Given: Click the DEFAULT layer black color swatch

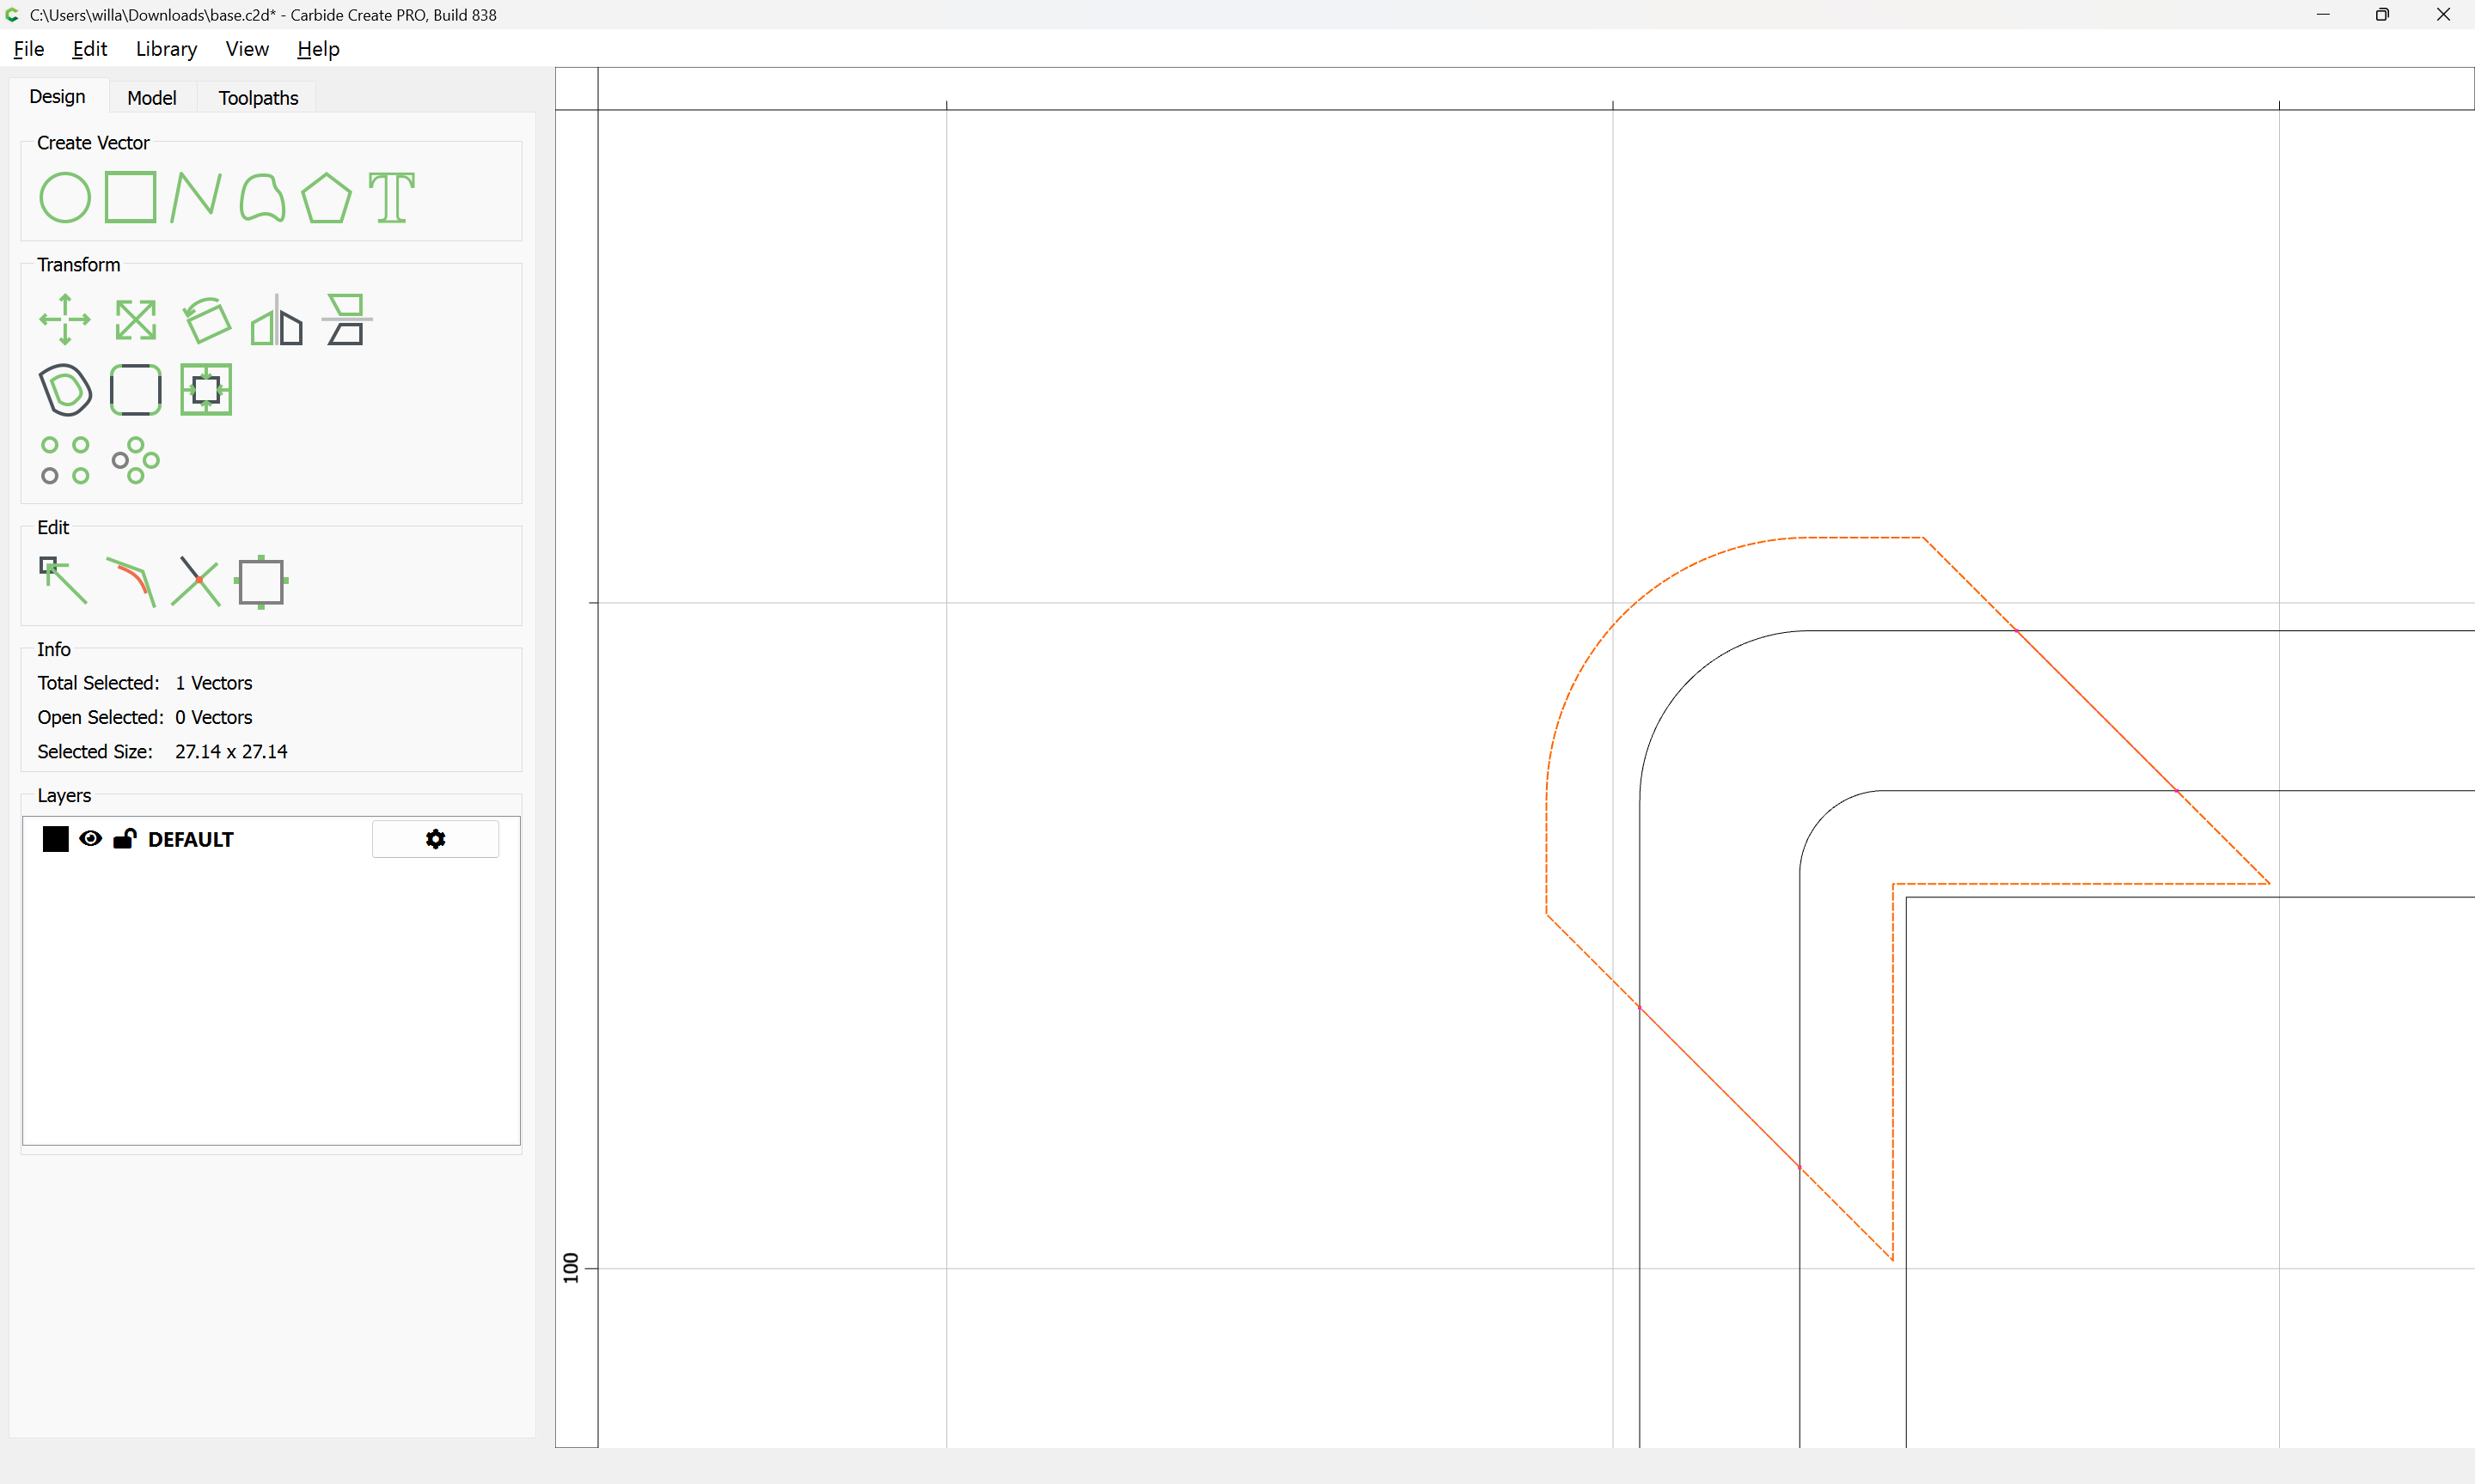Looking at the screenshot, I should 55,839.
